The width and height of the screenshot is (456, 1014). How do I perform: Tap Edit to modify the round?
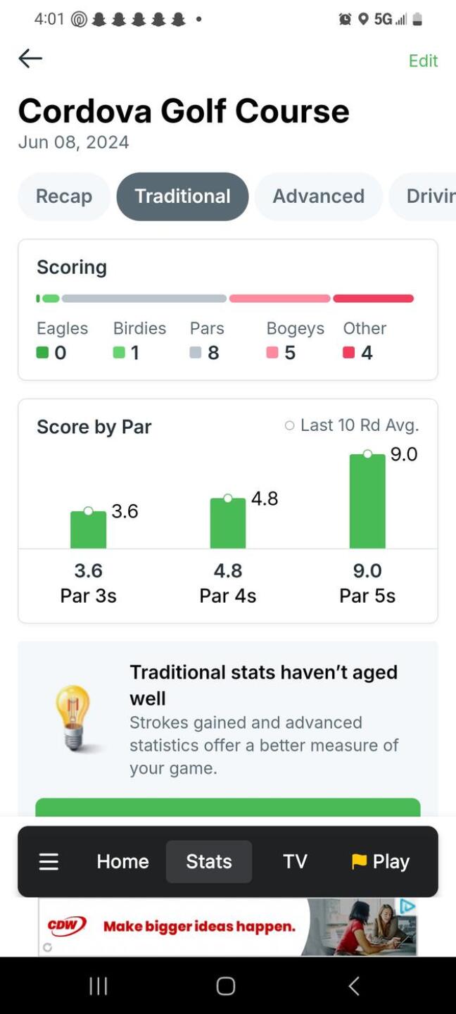423,61
